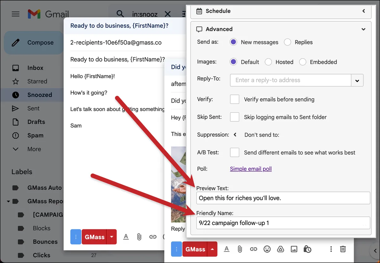Check the A/B Test checkbox
The width and height of the screenshot is (380, 263).
(235, 152)
